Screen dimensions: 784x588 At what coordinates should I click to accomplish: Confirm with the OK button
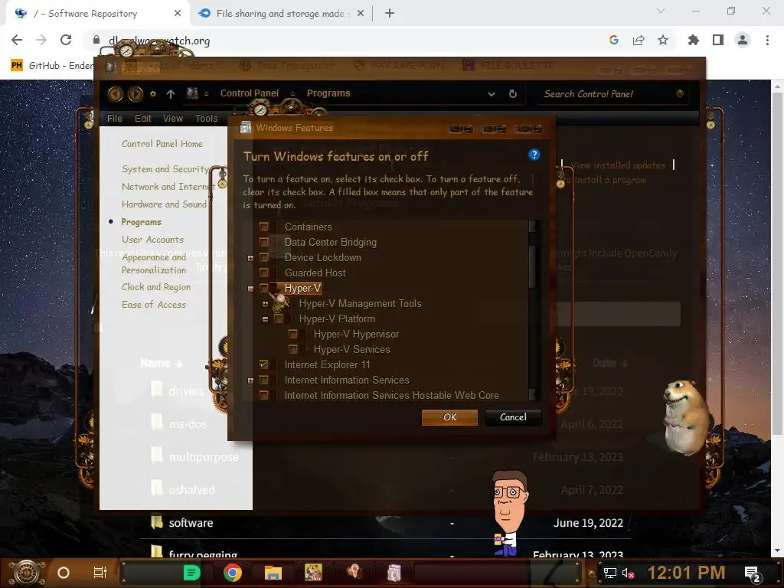[449, 417]
